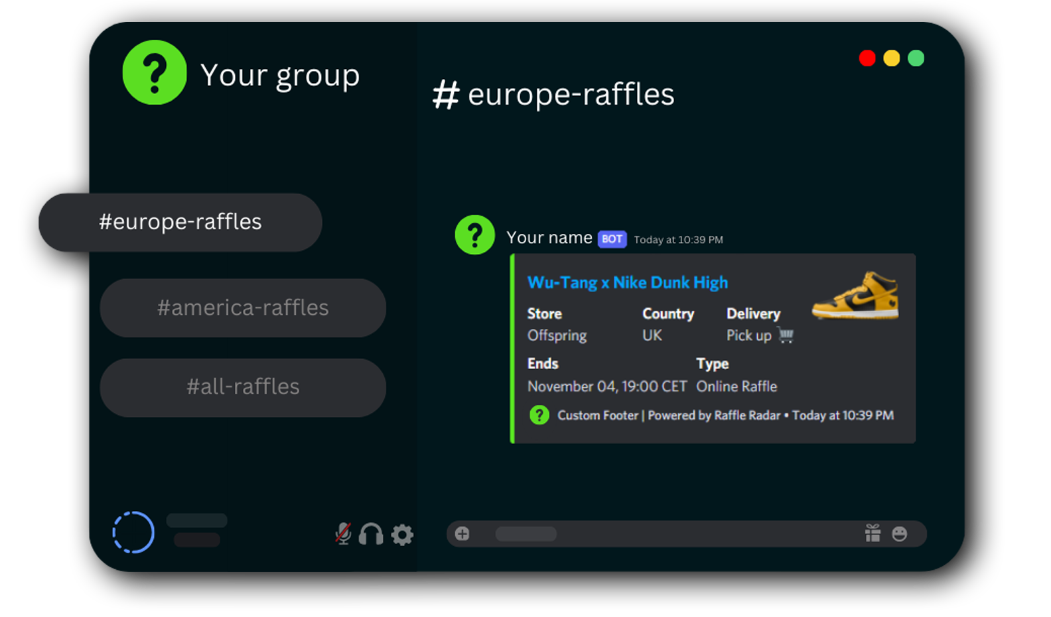Click the hash icon in channel header
The width and height of the screenshot is (1051, 617).
coord(446,95)
